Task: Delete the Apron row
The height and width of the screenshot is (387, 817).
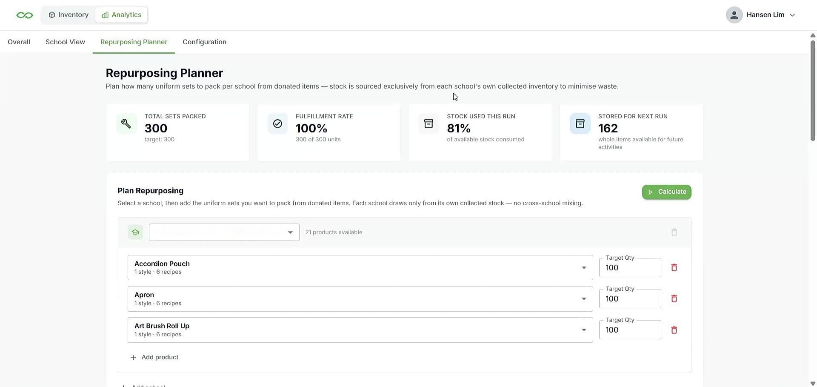Action: coord(674,299)
